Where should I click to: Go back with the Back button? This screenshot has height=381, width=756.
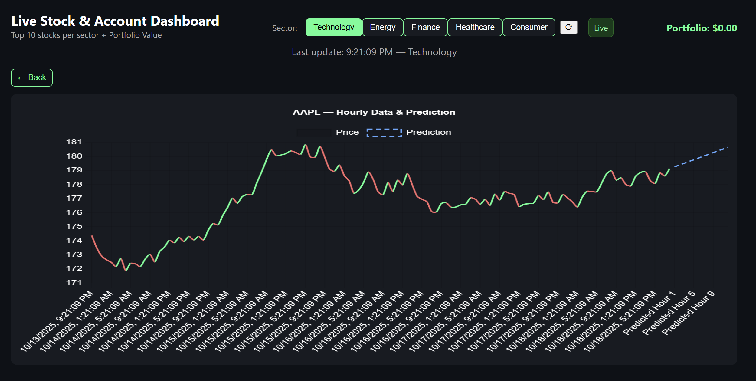(32, 78)
